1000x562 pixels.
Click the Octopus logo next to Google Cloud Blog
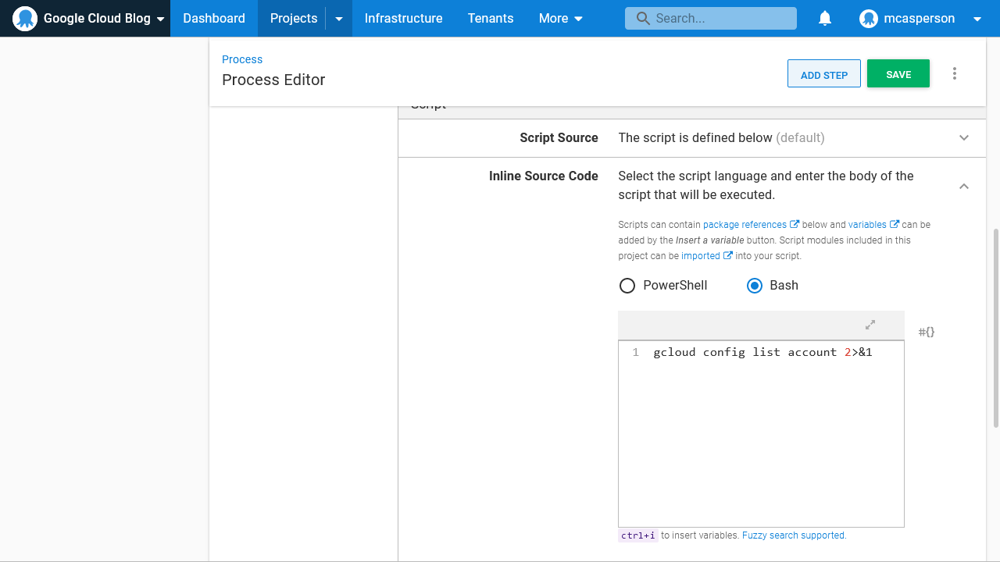tap(25, 18)
